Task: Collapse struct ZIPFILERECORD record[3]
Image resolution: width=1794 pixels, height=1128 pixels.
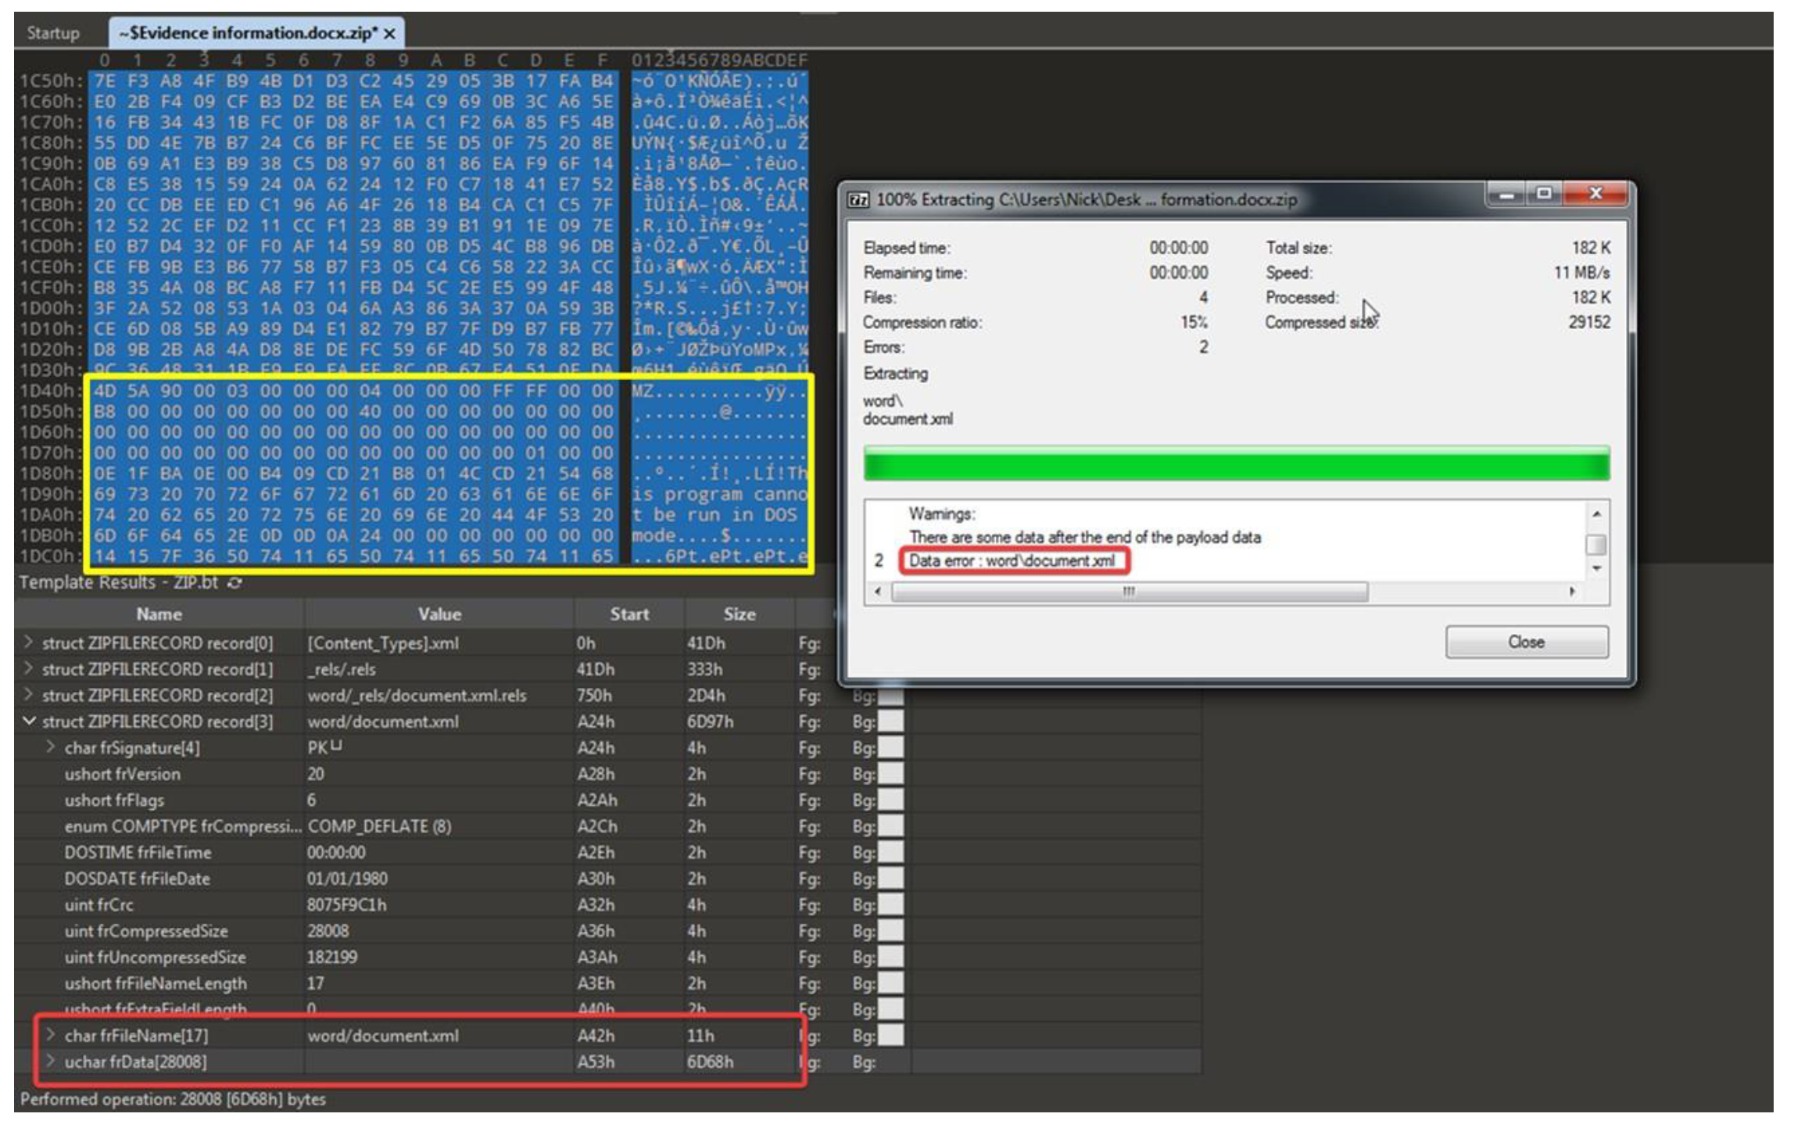Action: pyautogui.click(x=28, y=721)
